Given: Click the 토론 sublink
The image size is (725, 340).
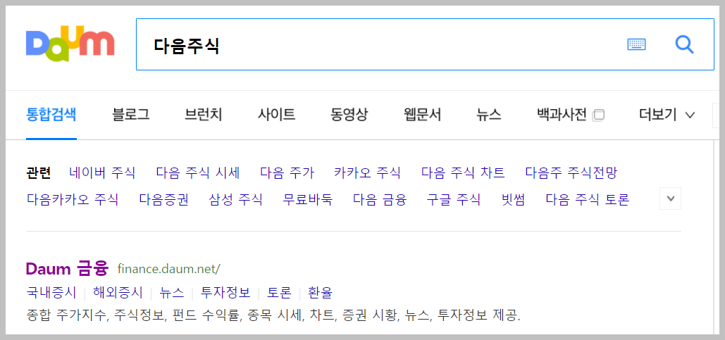Looking at the screenshot, I should point(279,292).
